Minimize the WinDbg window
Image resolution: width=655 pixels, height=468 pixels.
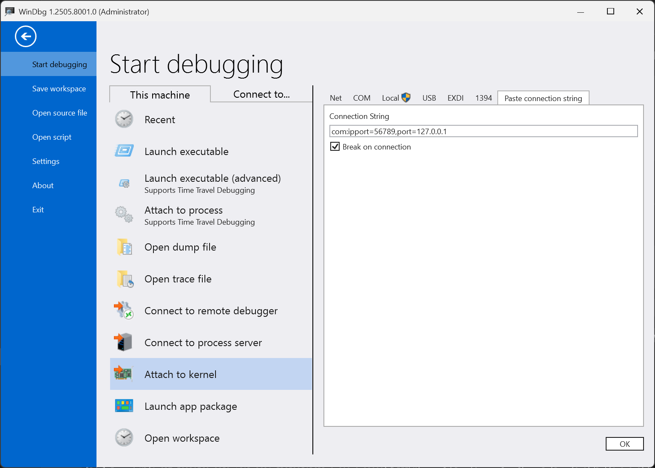point(581,11)
